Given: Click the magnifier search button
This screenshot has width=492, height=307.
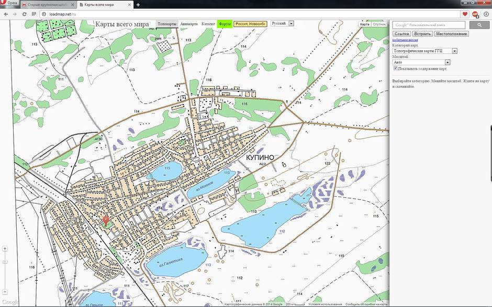Looking at the screenshot, I should [479, 25].
